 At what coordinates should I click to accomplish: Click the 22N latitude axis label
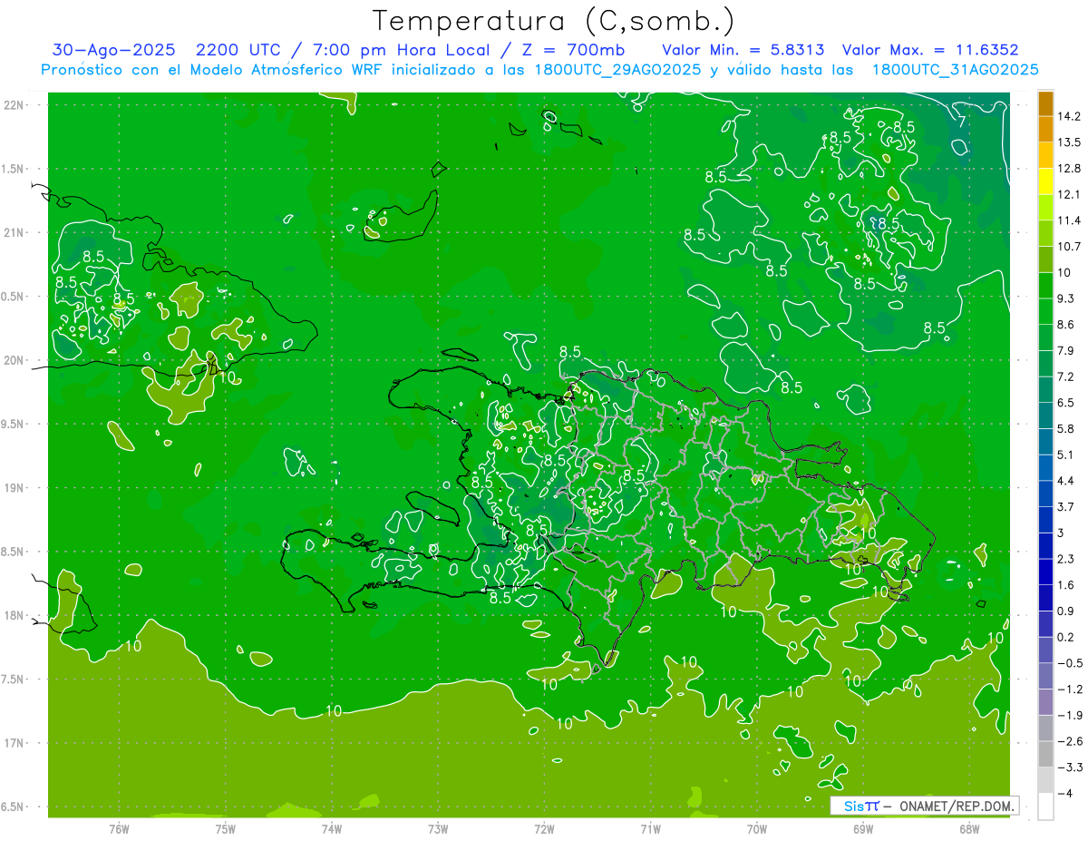(x=14, y=105)
